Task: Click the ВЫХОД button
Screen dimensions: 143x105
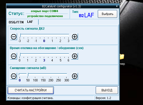Action: tap(107, 90)
